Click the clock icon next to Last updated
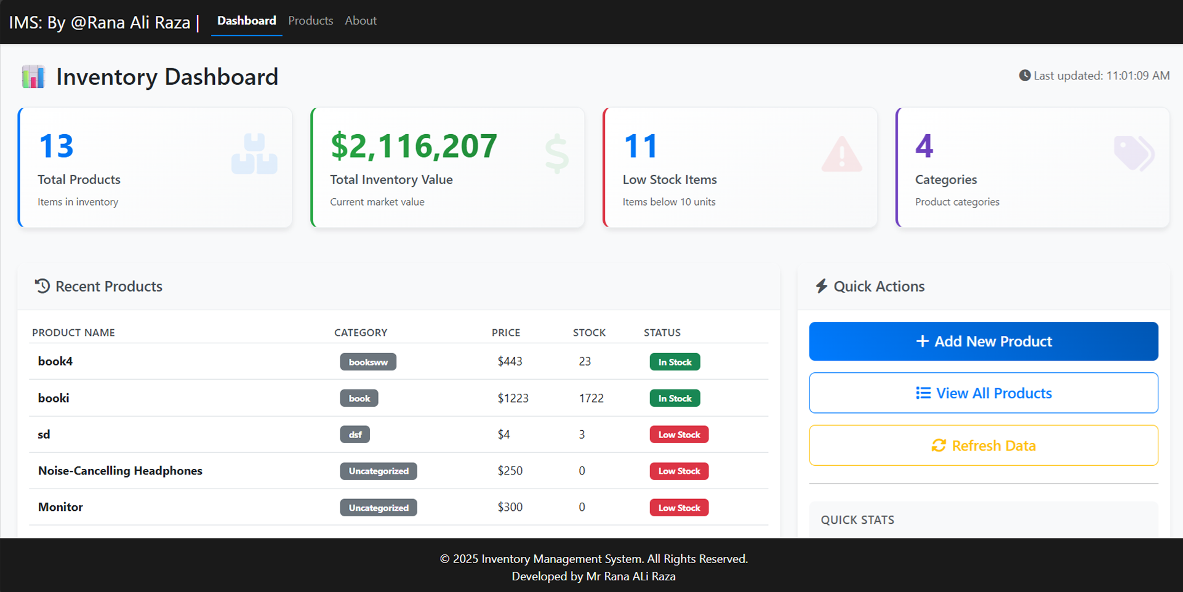Image resolution: width=1183 pixels, height=592 pixels. (x=1024, y=75)
